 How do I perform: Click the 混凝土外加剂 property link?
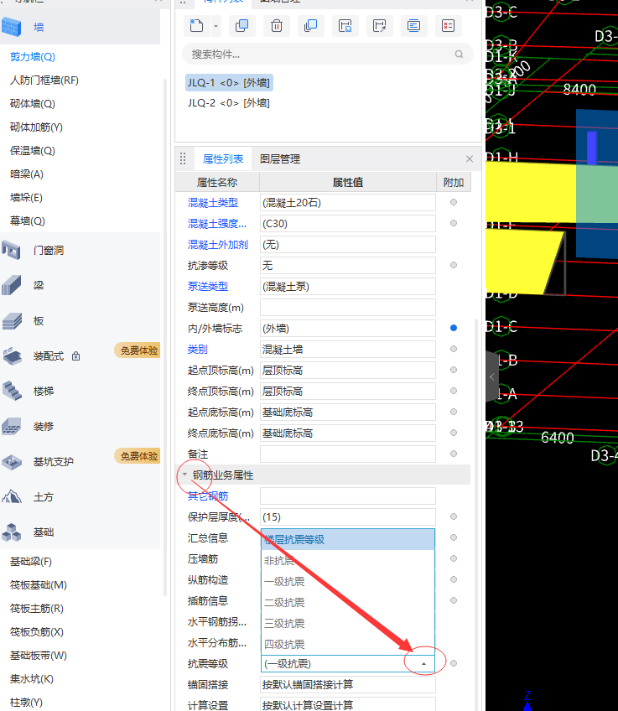218,245
